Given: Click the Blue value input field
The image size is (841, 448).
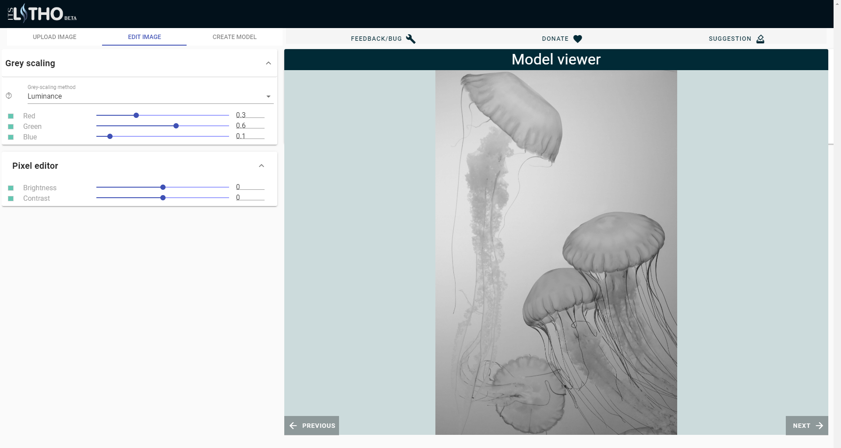Looking at the screenshot, I should coord(250,136).
